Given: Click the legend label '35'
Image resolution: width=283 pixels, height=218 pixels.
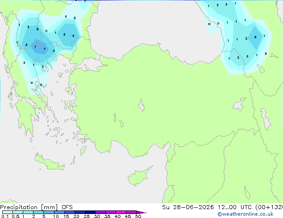Looking at the screenshot, I should (x=107, y=216).
